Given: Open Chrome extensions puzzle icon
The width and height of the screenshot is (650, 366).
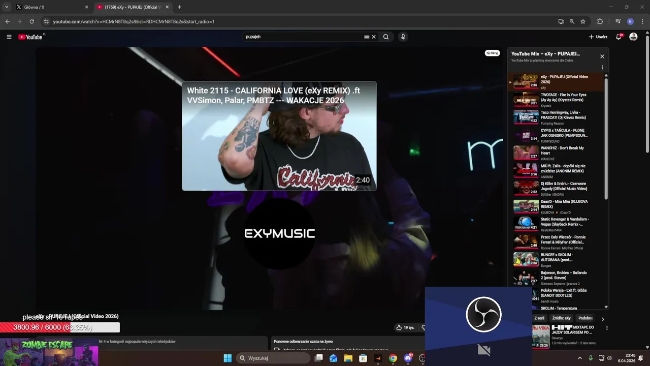Looking at the screenshot, I should click(x=600, y=21).
